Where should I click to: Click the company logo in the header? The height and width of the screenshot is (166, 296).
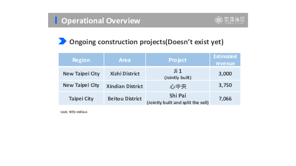click(229, 20)
